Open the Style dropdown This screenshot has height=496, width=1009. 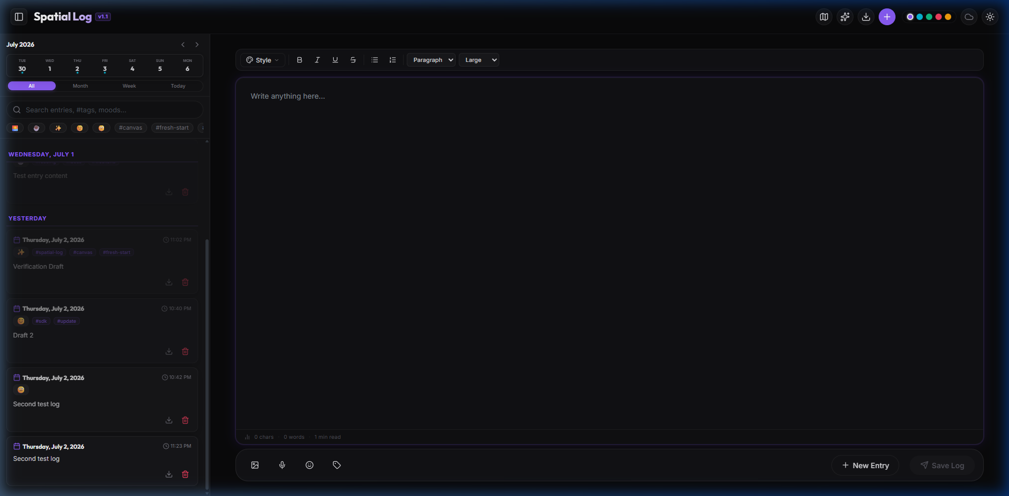click(x=263, y=60)
